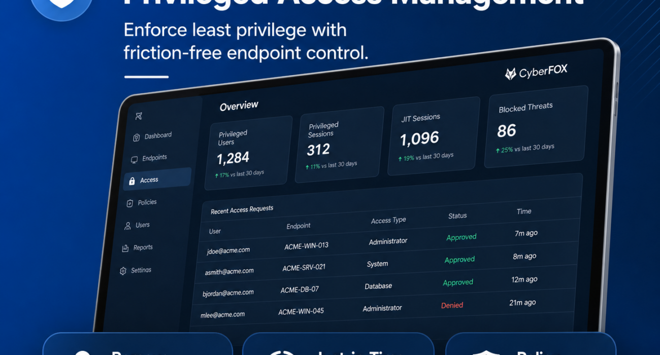
Task: Open the Privileged Sessions 312 card
Action: pos(339,145)
